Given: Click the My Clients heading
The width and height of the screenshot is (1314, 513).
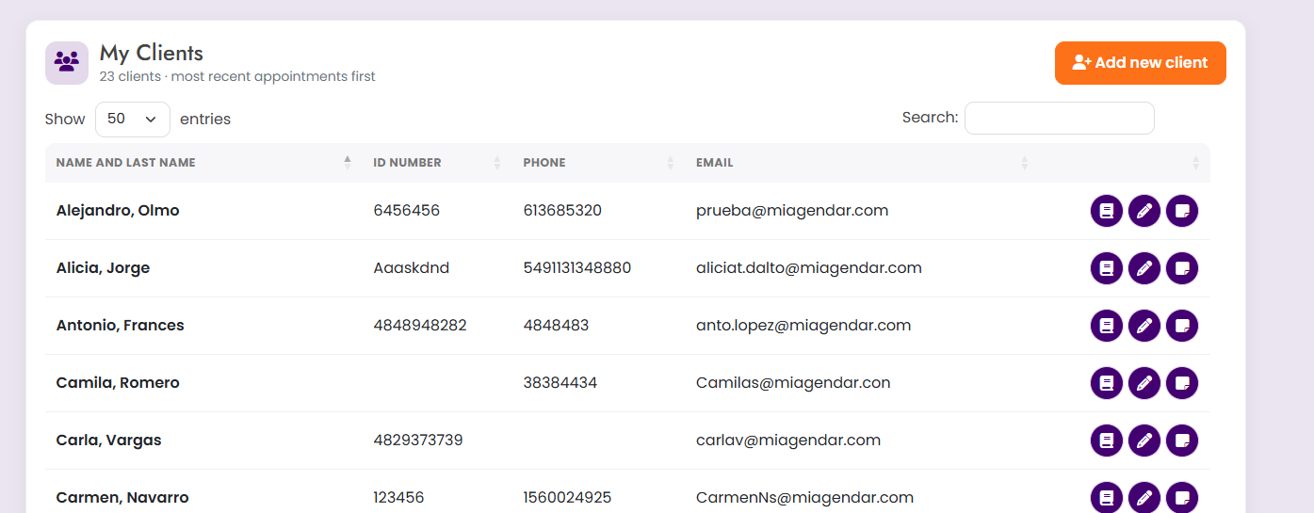Looking at the screenshot, I should click(152, 53).
